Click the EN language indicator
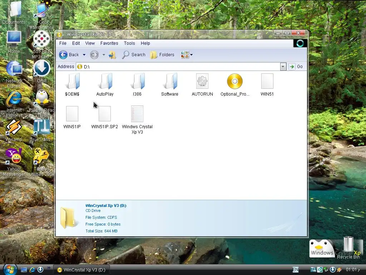Screen dimensions: 366x275 pyautogui.click(x=296, y=270)
